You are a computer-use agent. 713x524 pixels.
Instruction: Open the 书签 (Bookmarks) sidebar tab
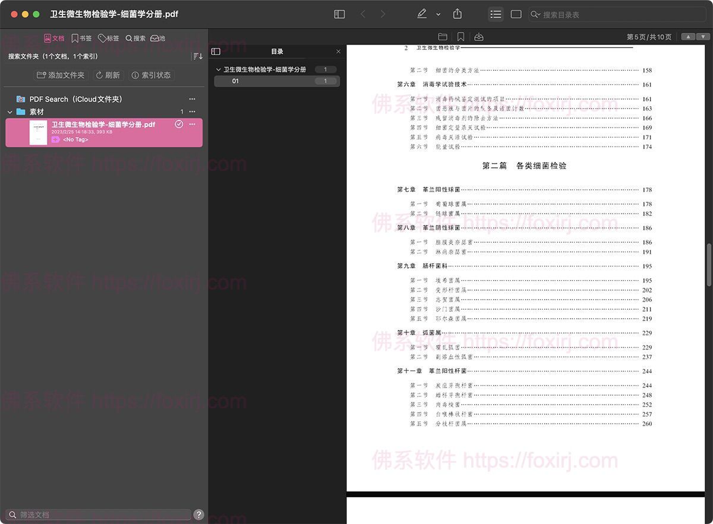81,38
